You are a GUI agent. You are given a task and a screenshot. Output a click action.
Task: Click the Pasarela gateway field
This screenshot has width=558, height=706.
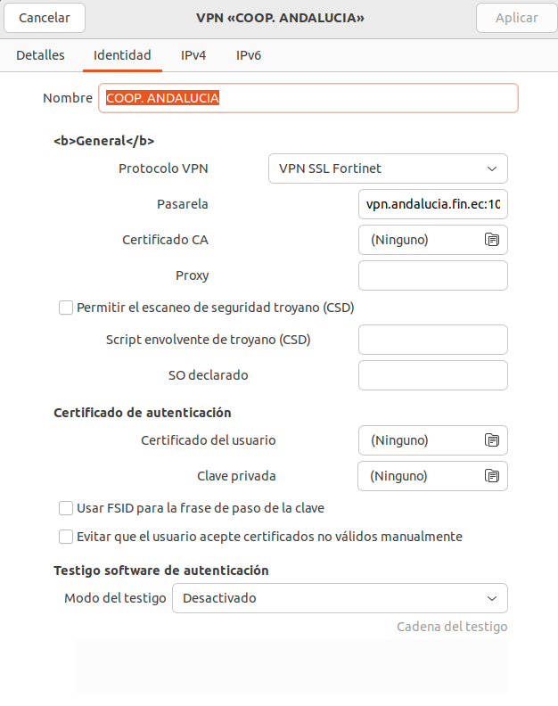click(433, 204)
